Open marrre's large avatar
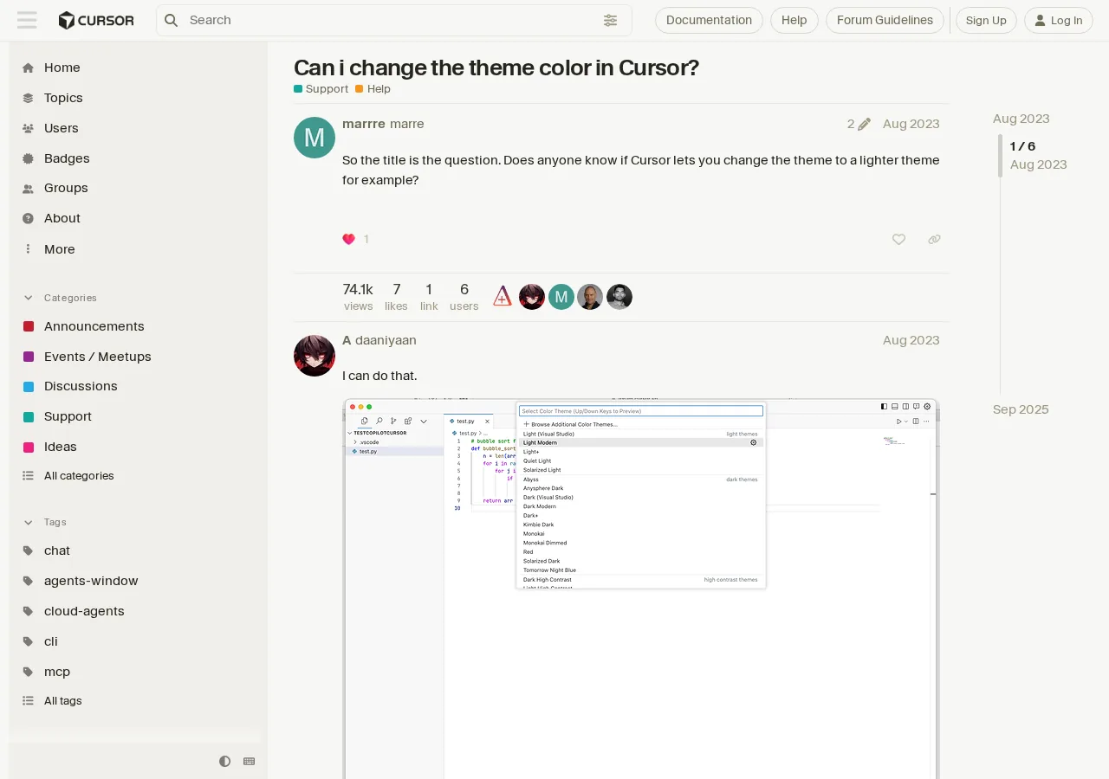 [x=315, y=138]
